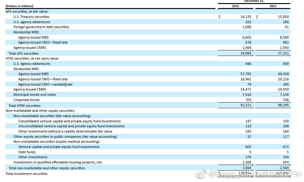Select the 'Municipal bonds and notes' label

pos(35,95)
